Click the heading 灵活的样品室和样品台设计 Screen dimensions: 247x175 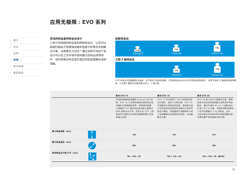coord(66,39)
